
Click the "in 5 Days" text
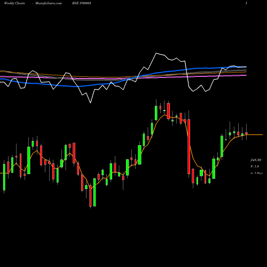256,173
